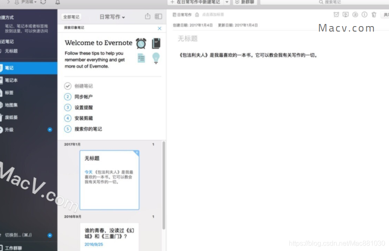Viewport: 389px width, 251px height.
Task: Click the checklist note icon
Action: coord(141,58)
